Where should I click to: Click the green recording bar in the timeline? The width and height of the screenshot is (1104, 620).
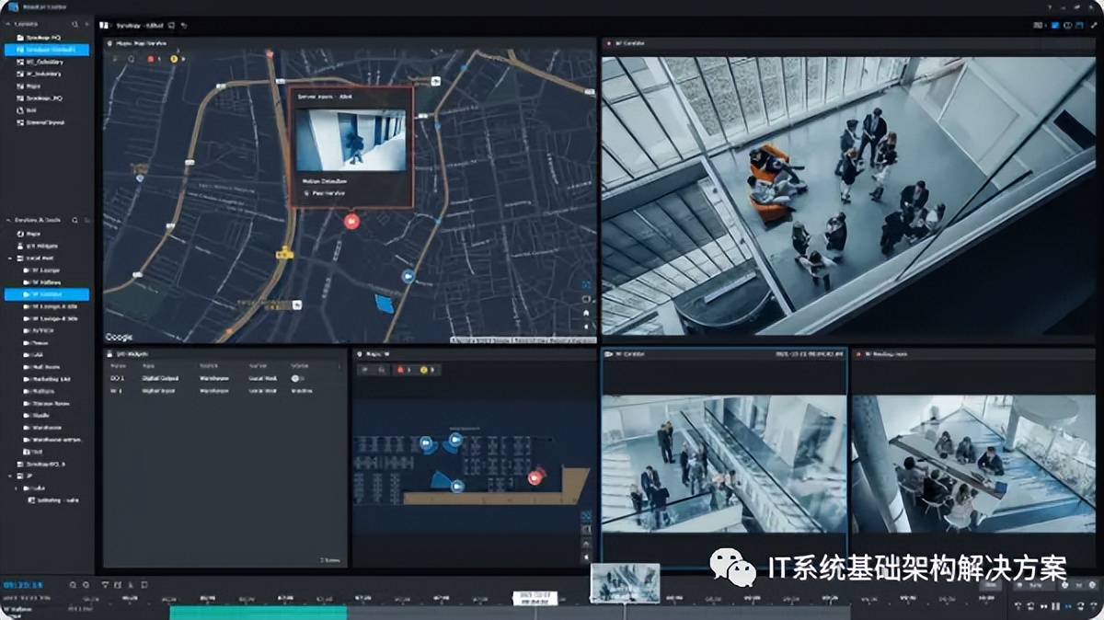click(x=259, y=612)
